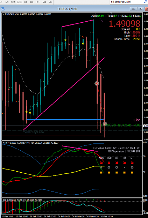This screenshot has width=148, height=218.
Task: Click the small dot under H4
Action: (125, 167)
